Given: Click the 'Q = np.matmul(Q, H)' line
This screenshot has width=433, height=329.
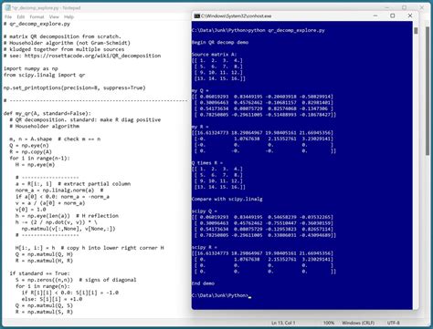Looking at the screenshot, I should (44, 254).
